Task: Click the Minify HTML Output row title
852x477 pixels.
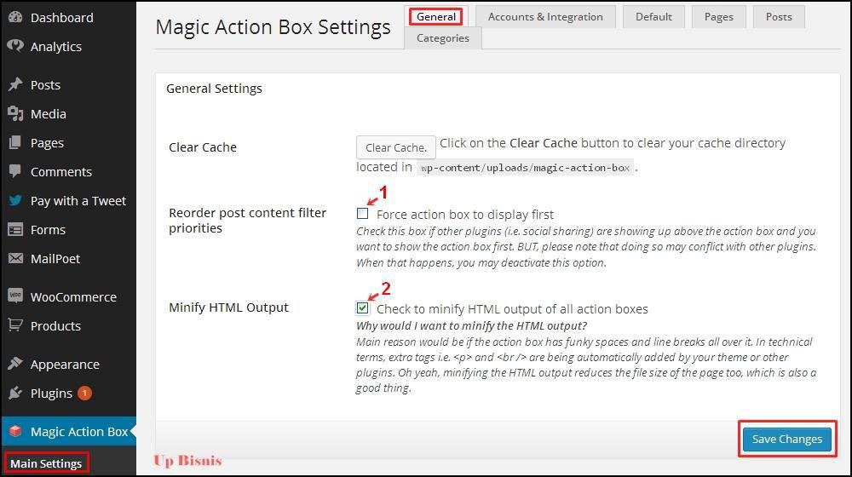Action: (228, 307)
